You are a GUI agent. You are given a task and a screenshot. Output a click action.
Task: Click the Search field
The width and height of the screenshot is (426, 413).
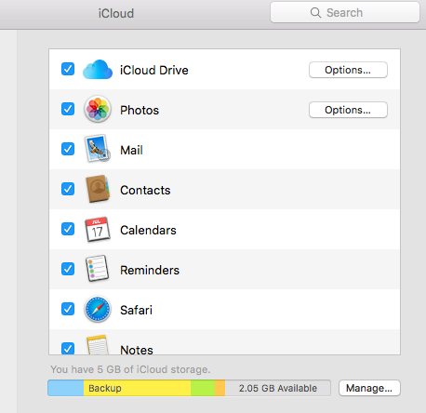(345, 12)
